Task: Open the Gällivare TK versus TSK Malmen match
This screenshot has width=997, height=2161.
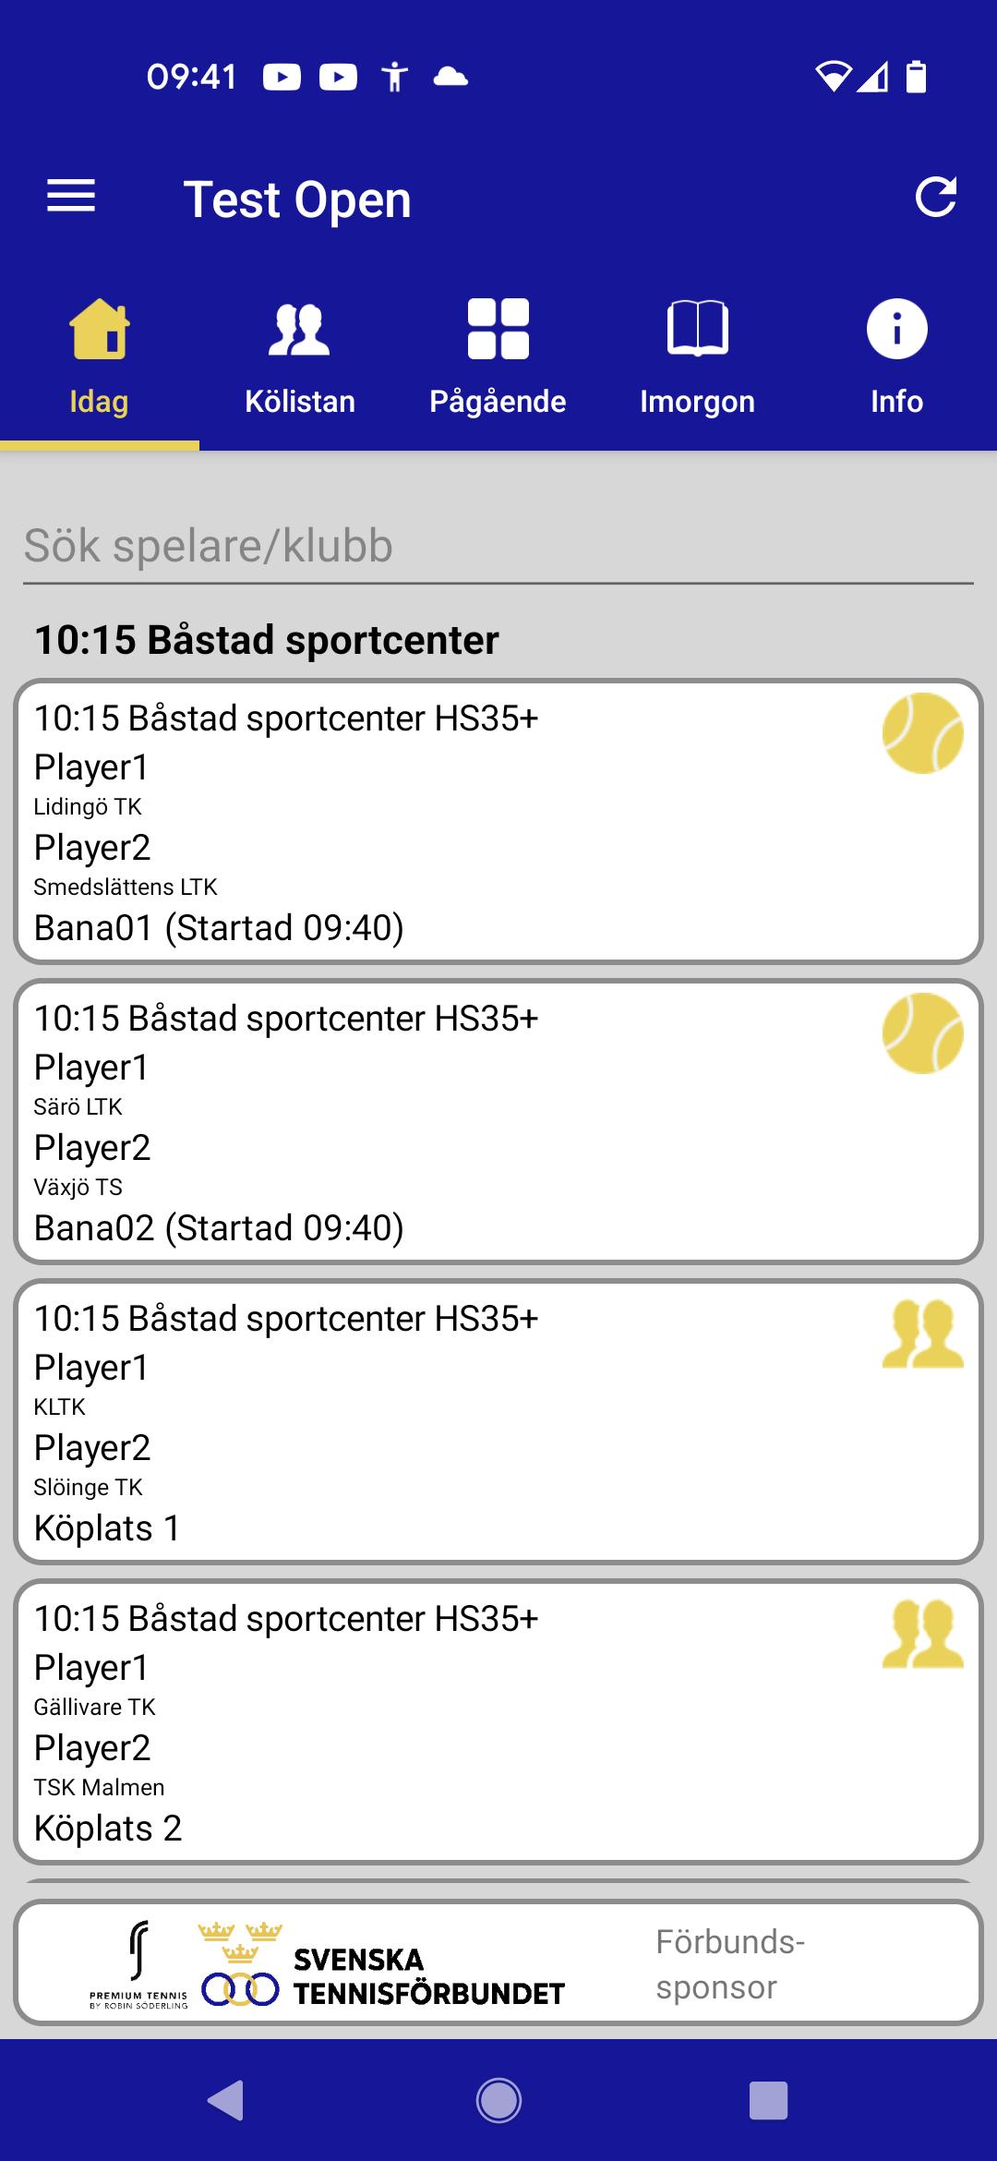Action: click(498, 1722)
